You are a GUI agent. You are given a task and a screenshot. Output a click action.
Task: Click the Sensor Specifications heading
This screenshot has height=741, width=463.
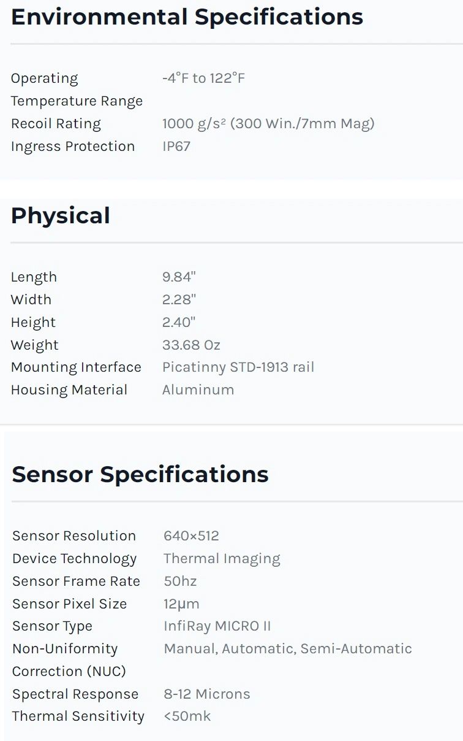(x=140, y=474)
